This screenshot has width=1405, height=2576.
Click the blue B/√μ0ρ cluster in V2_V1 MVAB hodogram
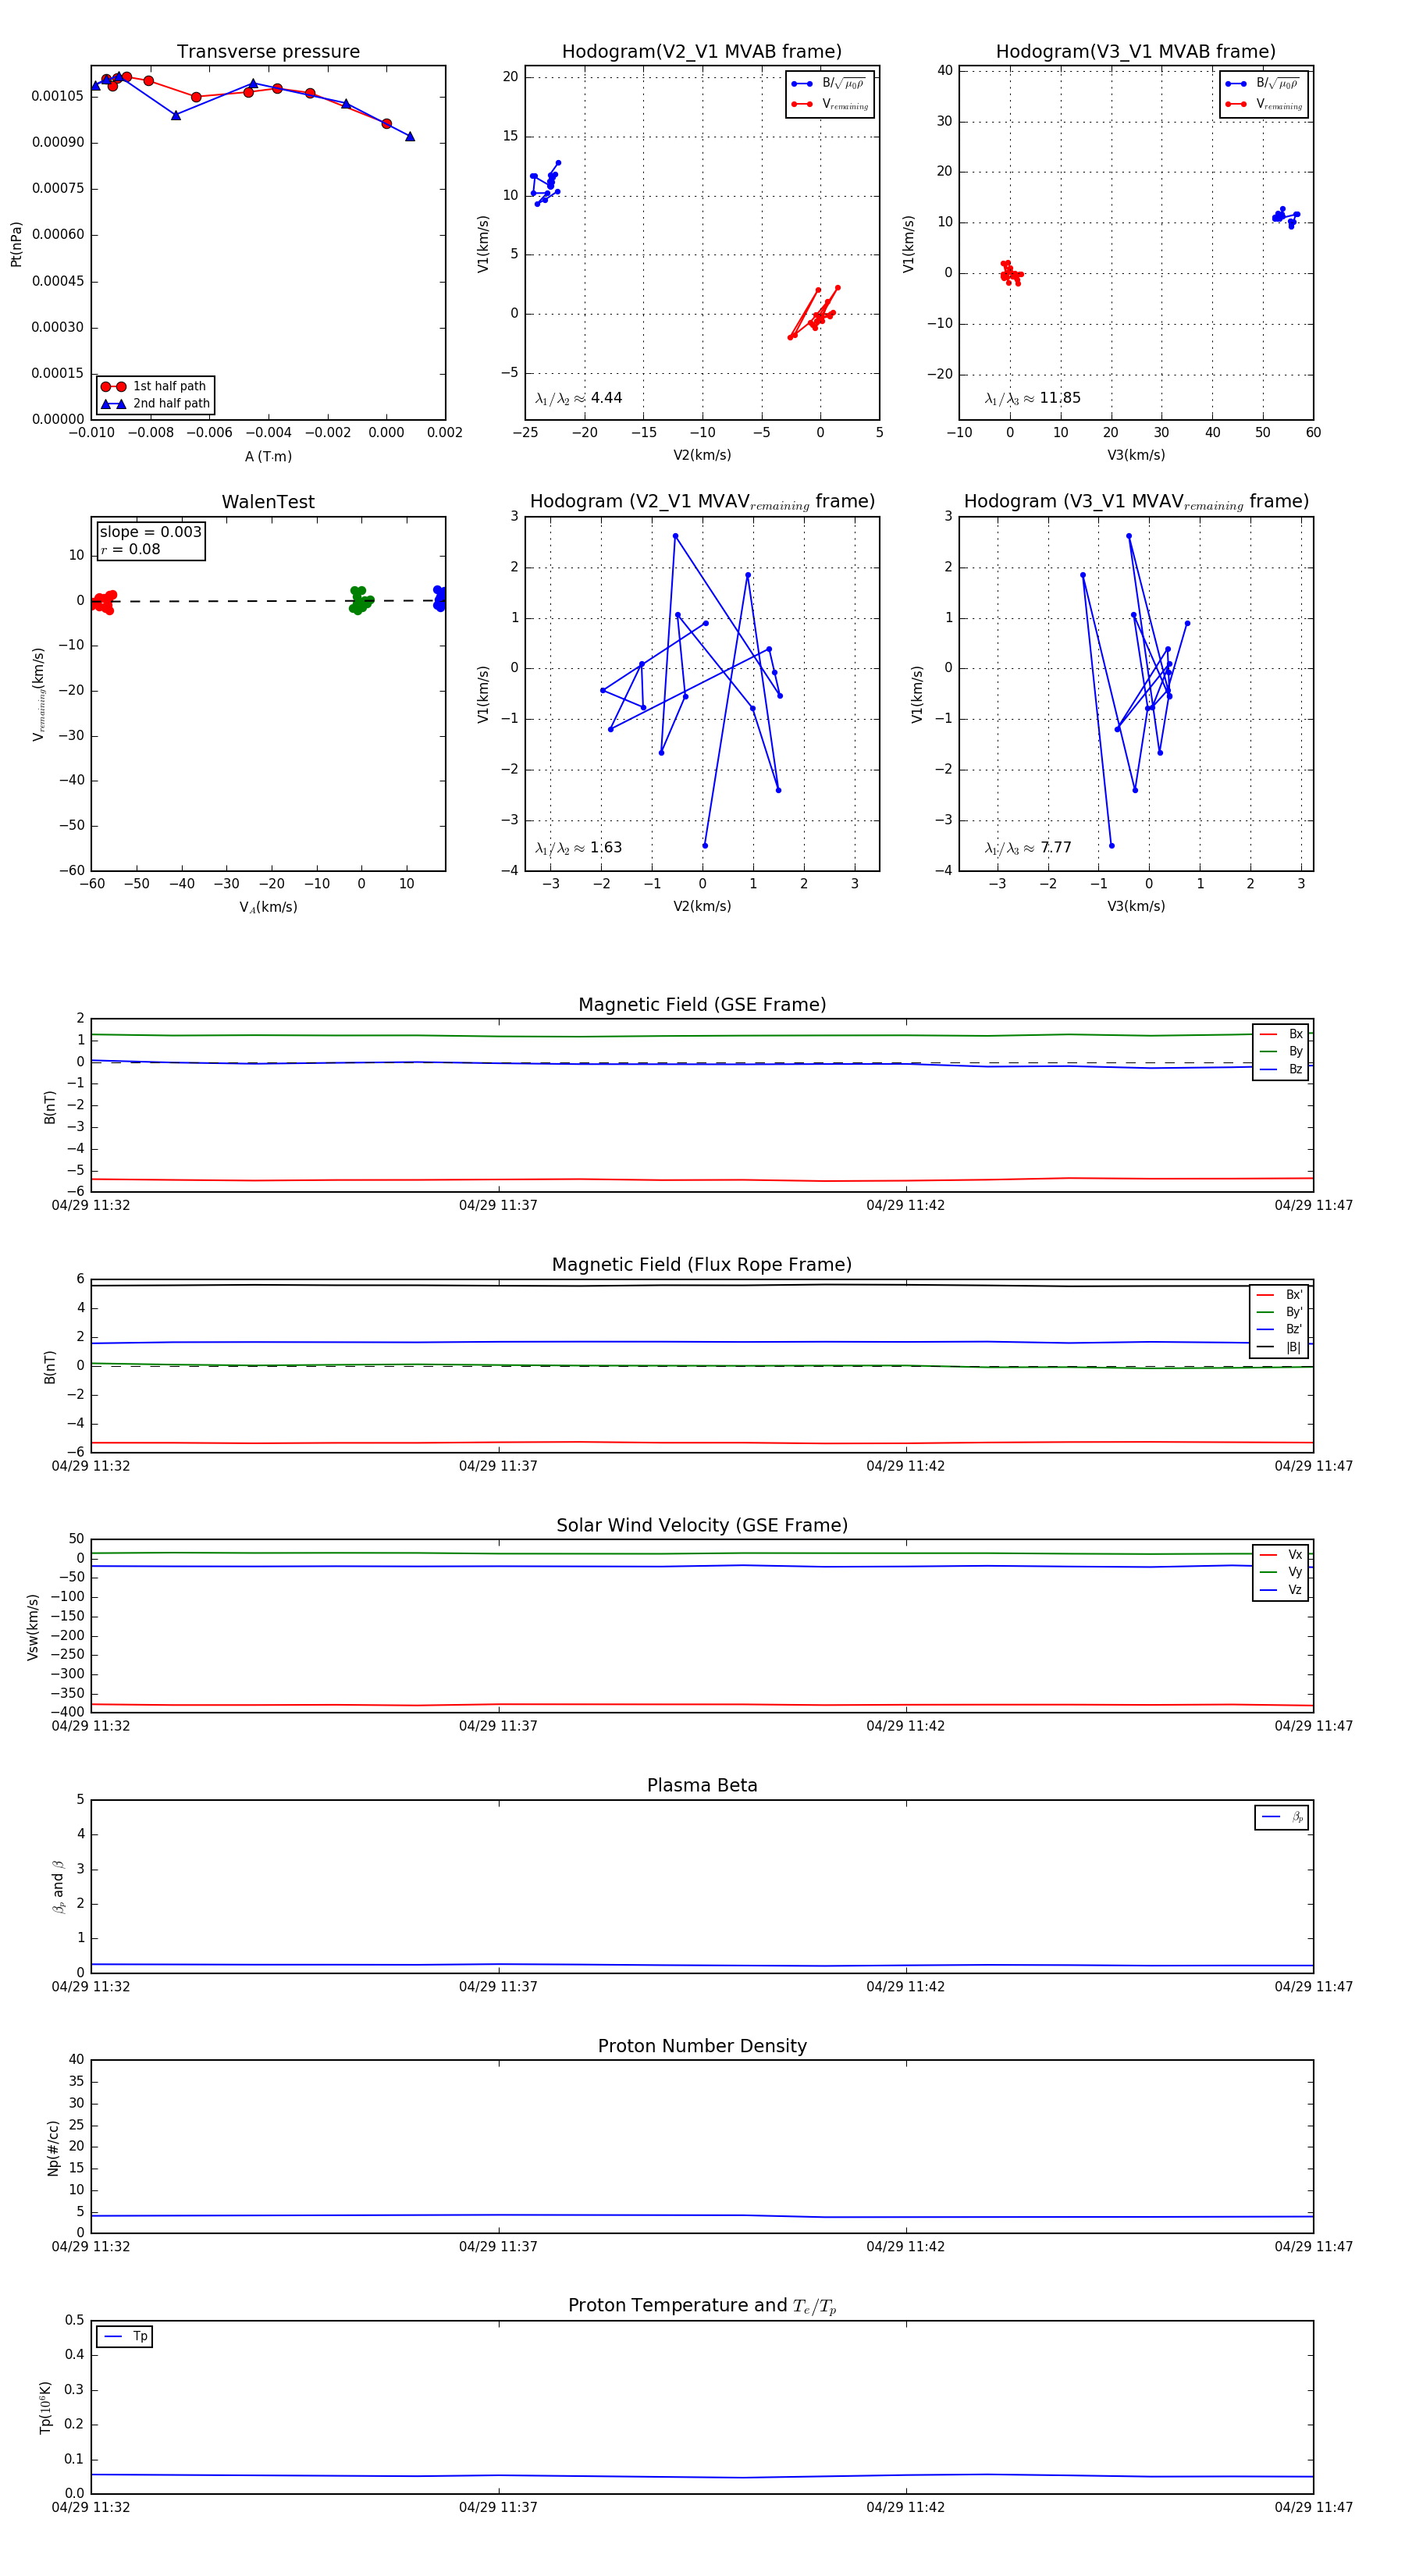[546, 183]
